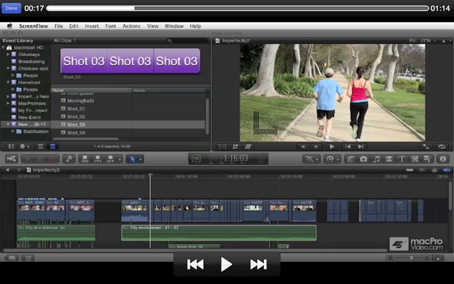Open the Window menu

coord(174,26)
